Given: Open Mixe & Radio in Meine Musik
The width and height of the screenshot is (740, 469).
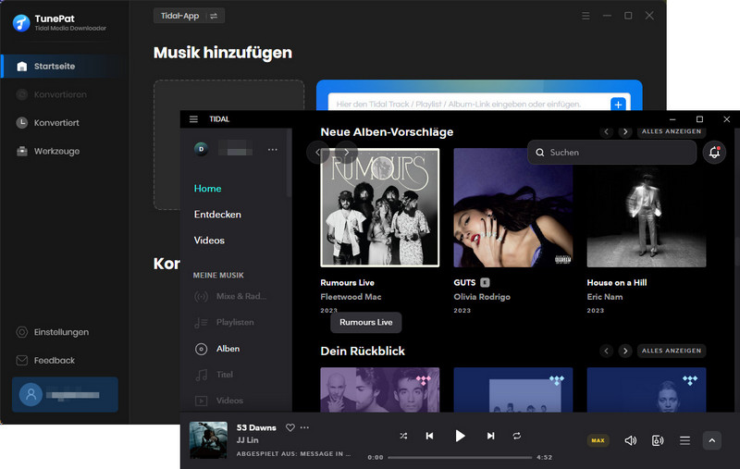Looking at the screenshot, I should (230, 296).
